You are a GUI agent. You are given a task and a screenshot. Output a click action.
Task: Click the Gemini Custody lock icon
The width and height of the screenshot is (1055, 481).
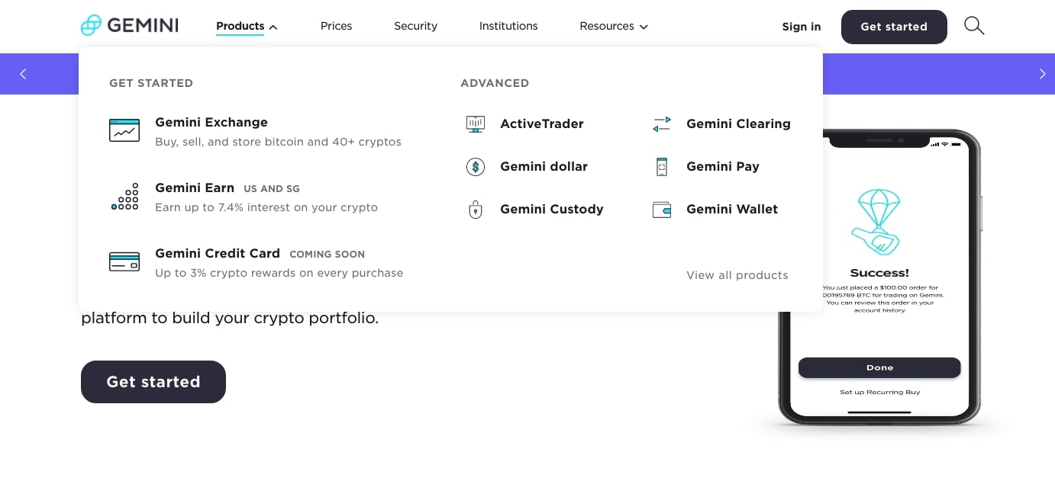[476, 210]
